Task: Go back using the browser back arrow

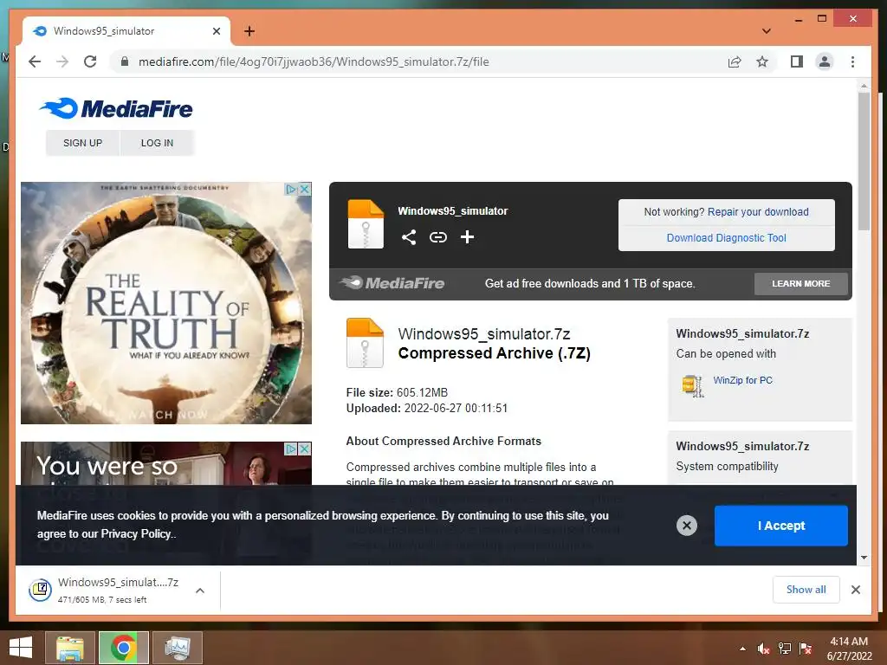Action: pyautogui.click(x=35, y=61)
